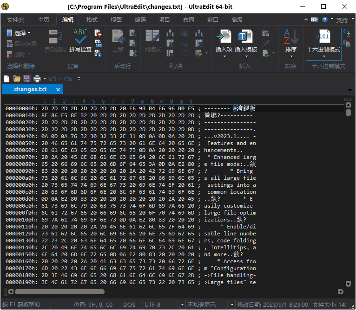Switch to the 布局 ribbon tab
This screenshot has width=356, height=310.
click(x=188, y=20)
